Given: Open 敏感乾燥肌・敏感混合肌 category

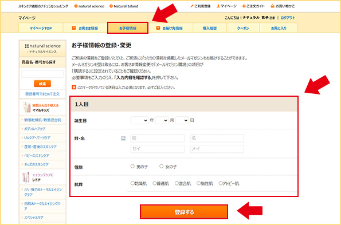Looking at the screenshot, I should 42,120.
